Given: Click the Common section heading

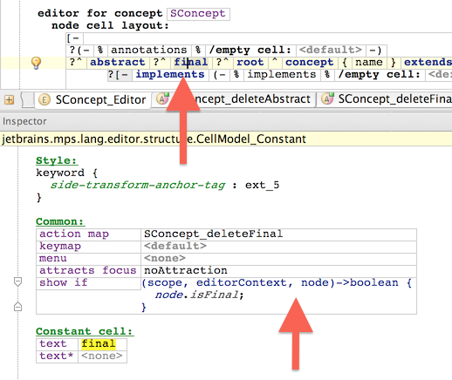Looking at the screenshot, I should click(60, 221).
